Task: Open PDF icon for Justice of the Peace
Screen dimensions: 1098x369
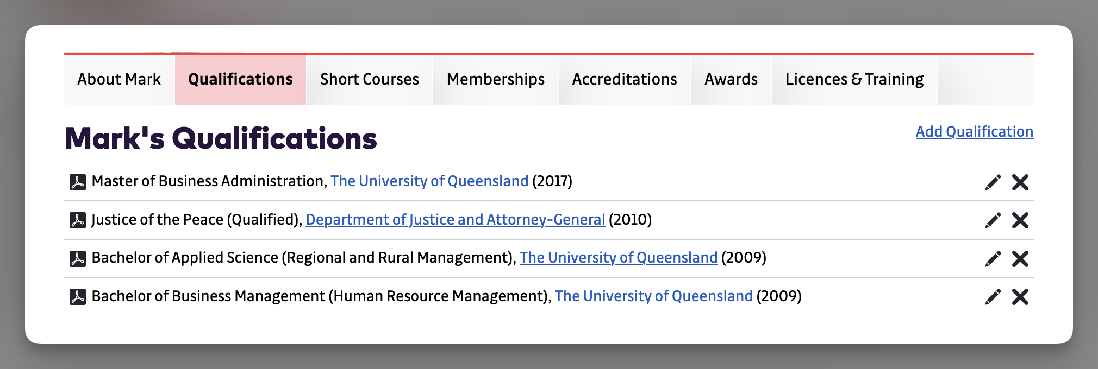Action: tap(78, 220)
